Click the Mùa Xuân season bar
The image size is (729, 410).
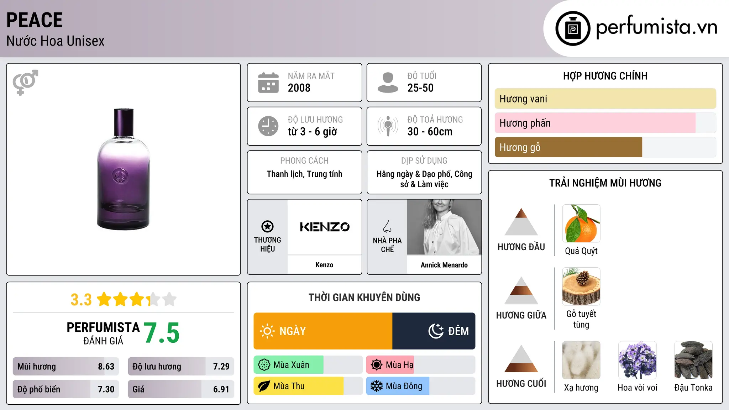click(308, 365)
